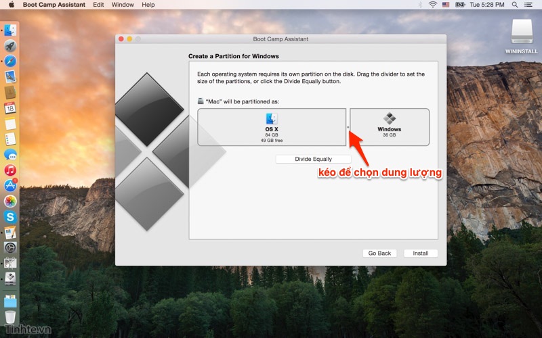The height and width of the screenshot is (338, 542).
Task: Open Mail stamp icon in Dock
Action: click(10, 76)
